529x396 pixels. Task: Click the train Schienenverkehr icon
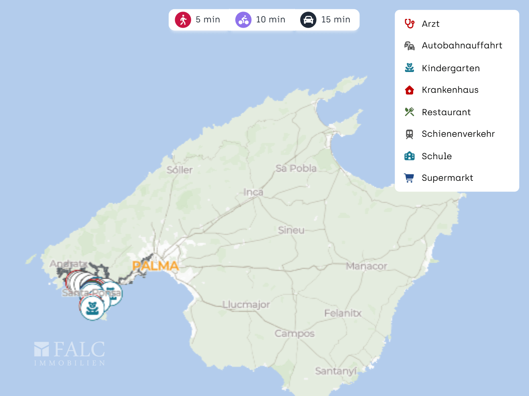pos(409,134)
